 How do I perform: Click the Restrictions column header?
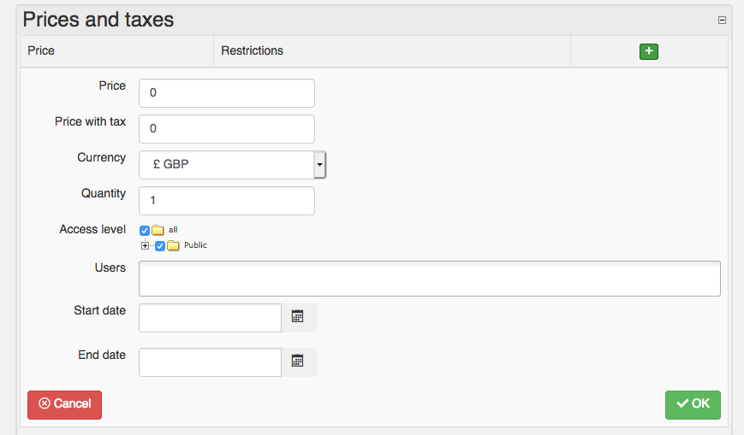[252, 50]
